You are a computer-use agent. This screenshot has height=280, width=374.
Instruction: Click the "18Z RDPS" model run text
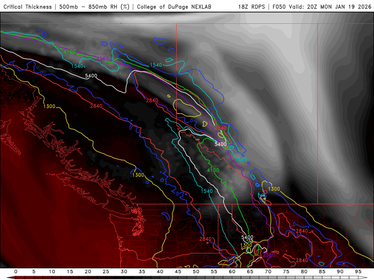[252, 7]
